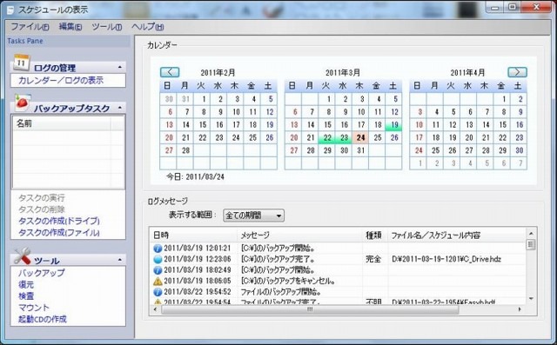Viewport: 557px width, 345px height.
Task: Click the 検査 tool link
Action: point(26,296)
